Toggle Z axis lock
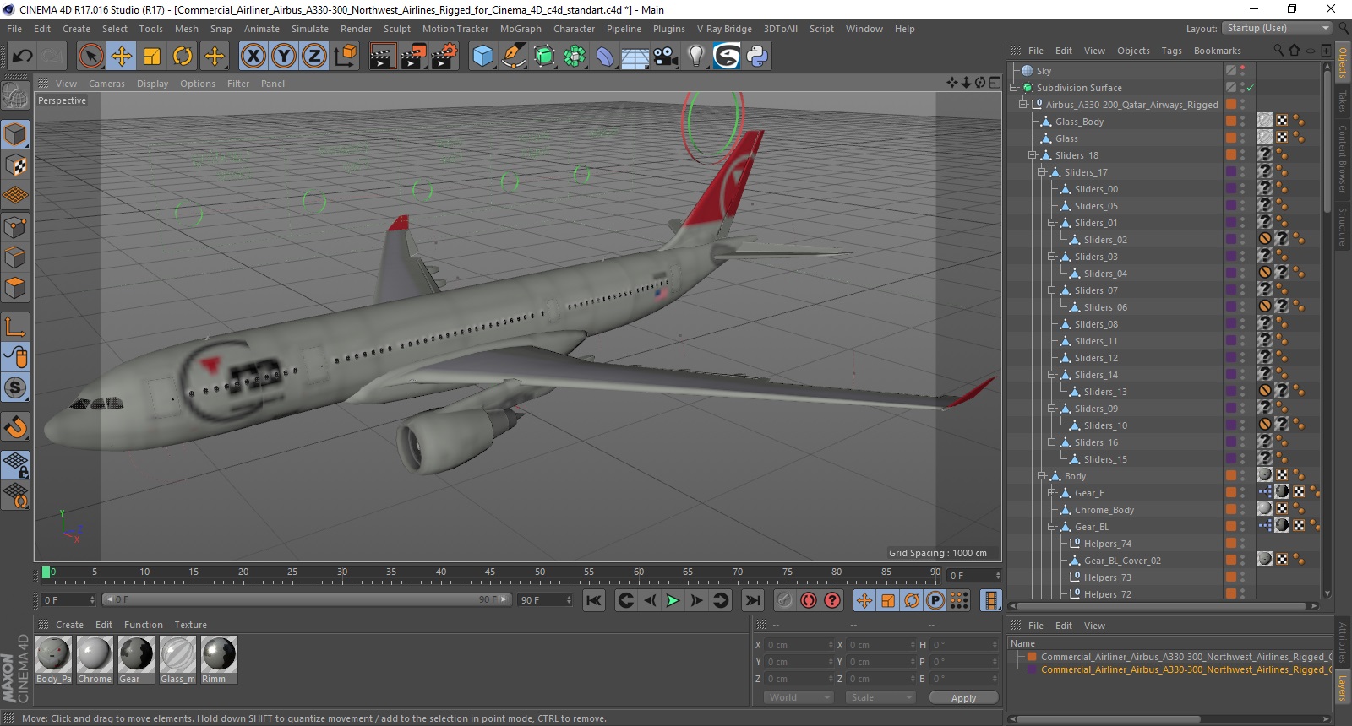 [314, 57]
